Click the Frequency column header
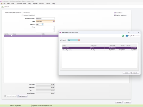This screenshot has width=143, height=107. point(98,46)
